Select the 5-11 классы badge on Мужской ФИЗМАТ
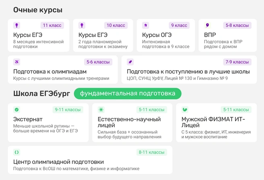 236,110
